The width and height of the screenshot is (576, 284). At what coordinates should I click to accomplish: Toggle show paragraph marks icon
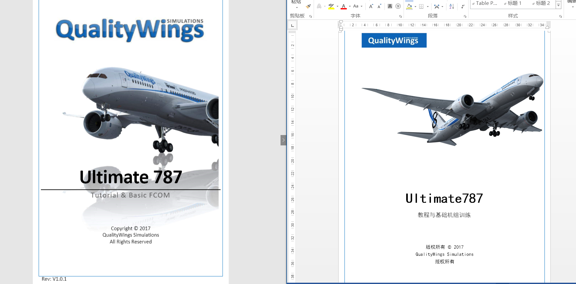pyautogui.click(x=463, y=6)
